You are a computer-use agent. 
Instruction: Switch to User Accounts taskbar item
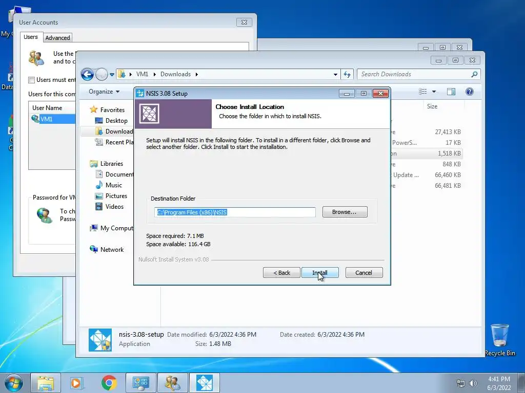click(172, 383)
